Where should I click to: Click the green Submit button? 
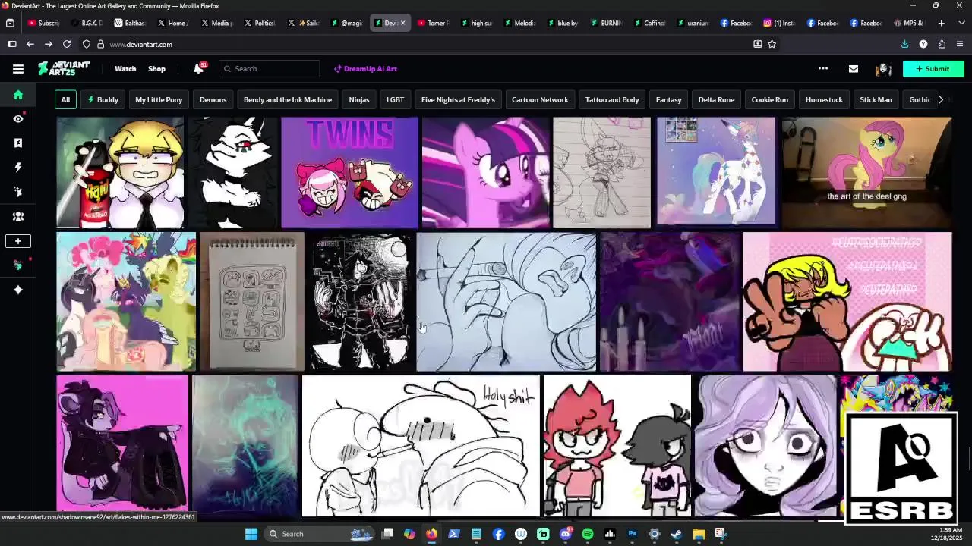933,69
